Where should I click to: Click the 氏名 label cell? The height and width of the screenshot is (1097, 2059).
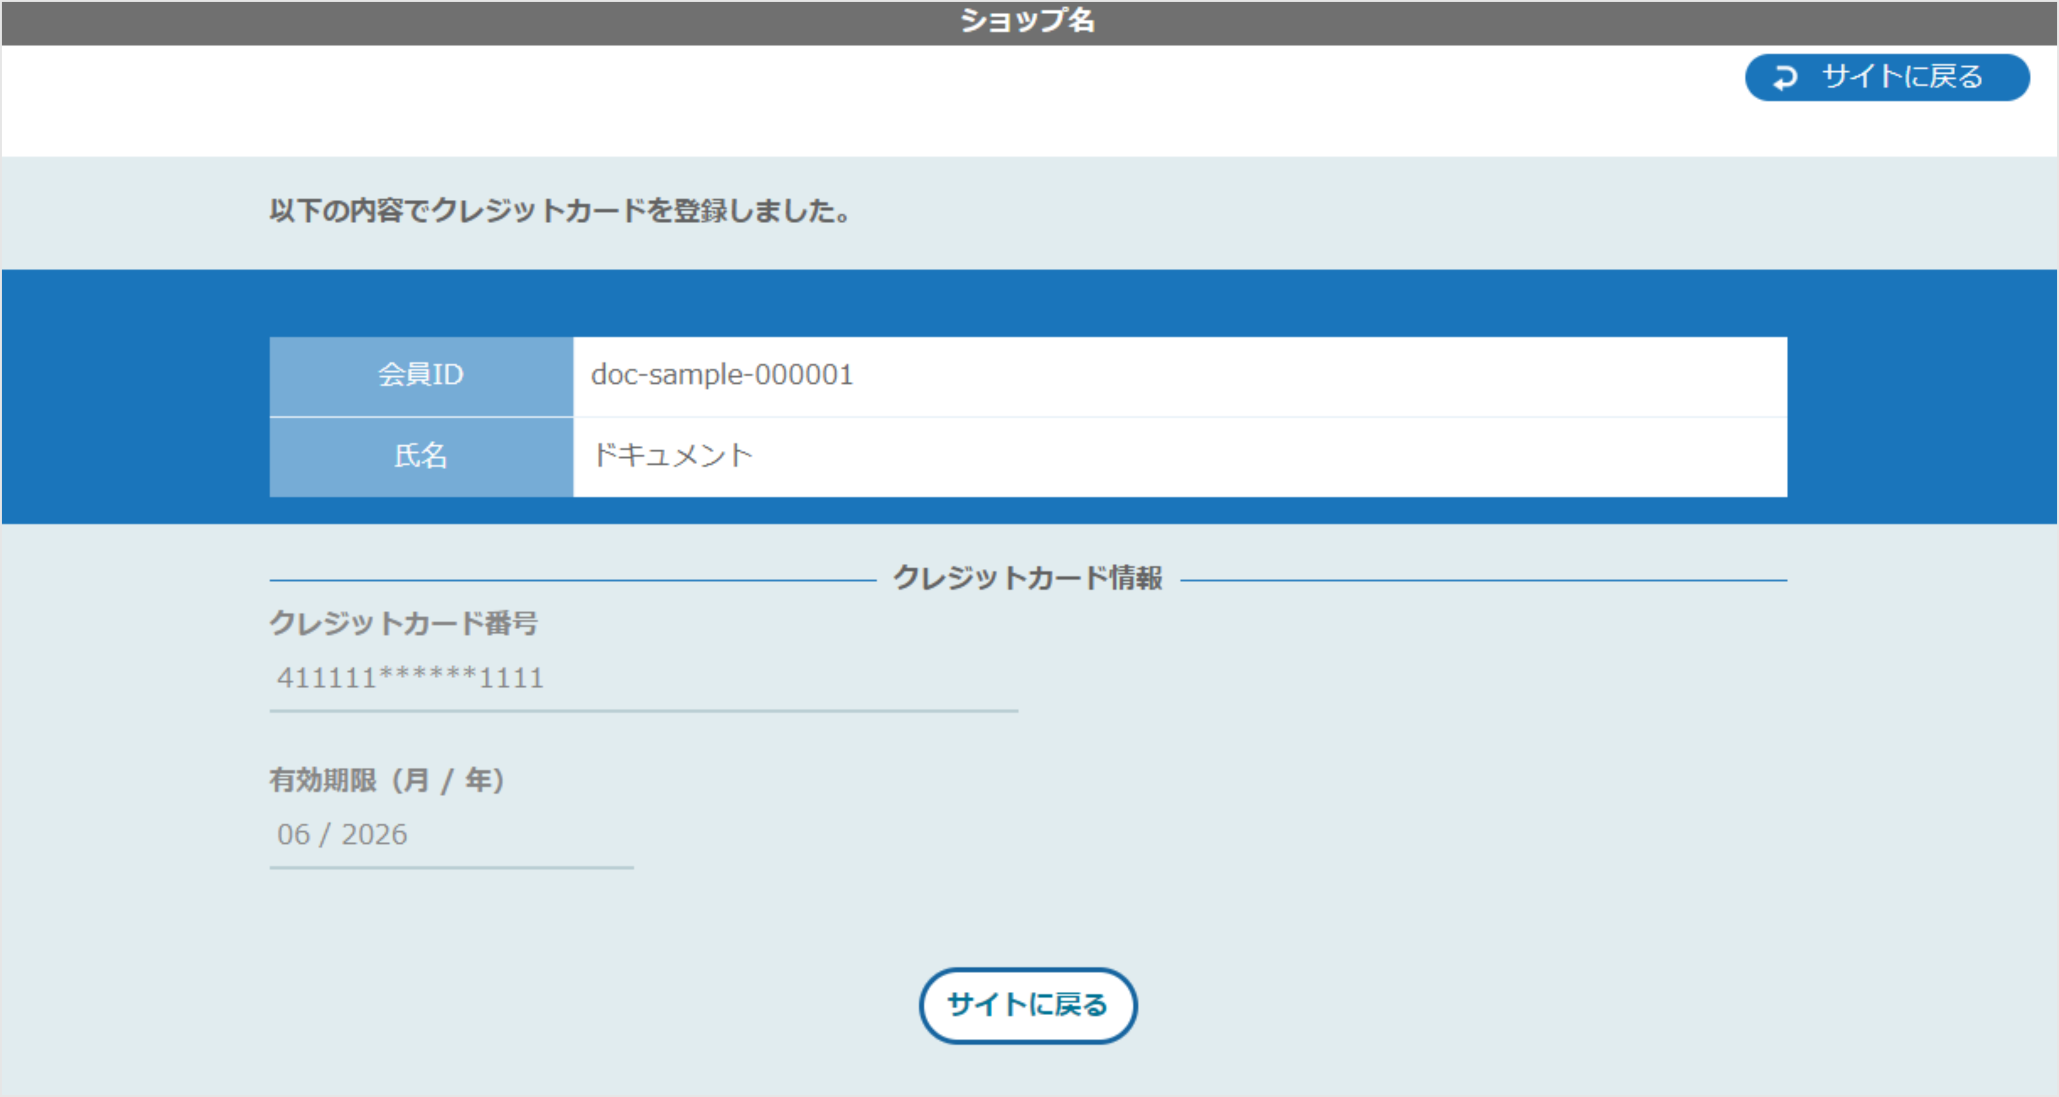[420, 456]
